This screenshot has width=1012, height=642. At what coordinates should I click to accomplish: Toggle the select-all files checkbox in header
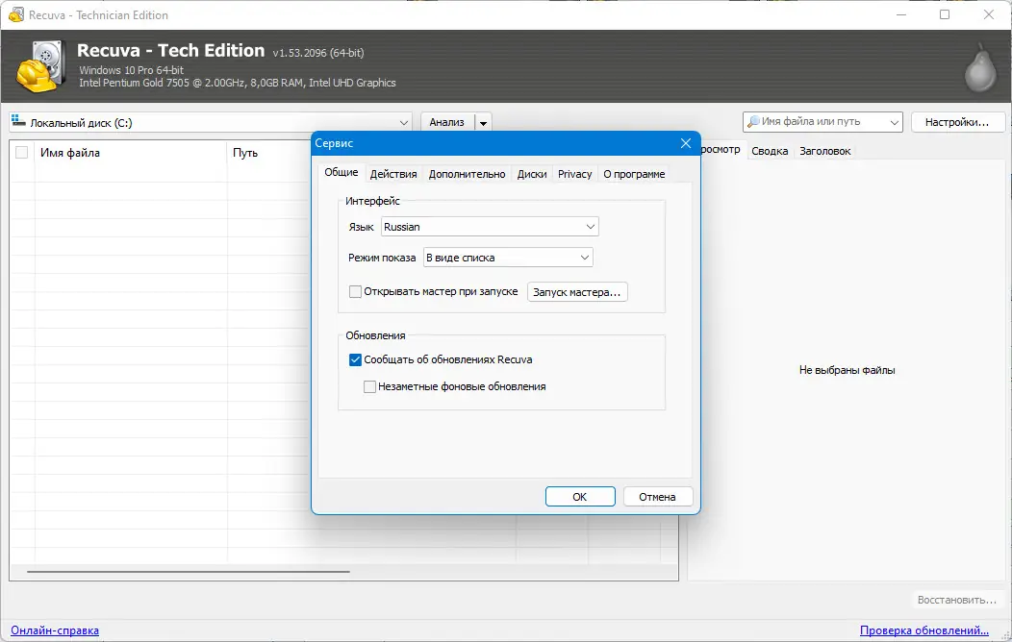(21, 153)
